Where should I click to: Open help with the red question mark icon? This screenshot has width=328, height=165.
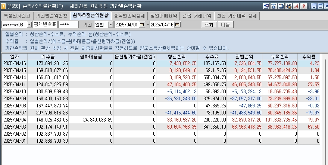(x=304, y=6)
